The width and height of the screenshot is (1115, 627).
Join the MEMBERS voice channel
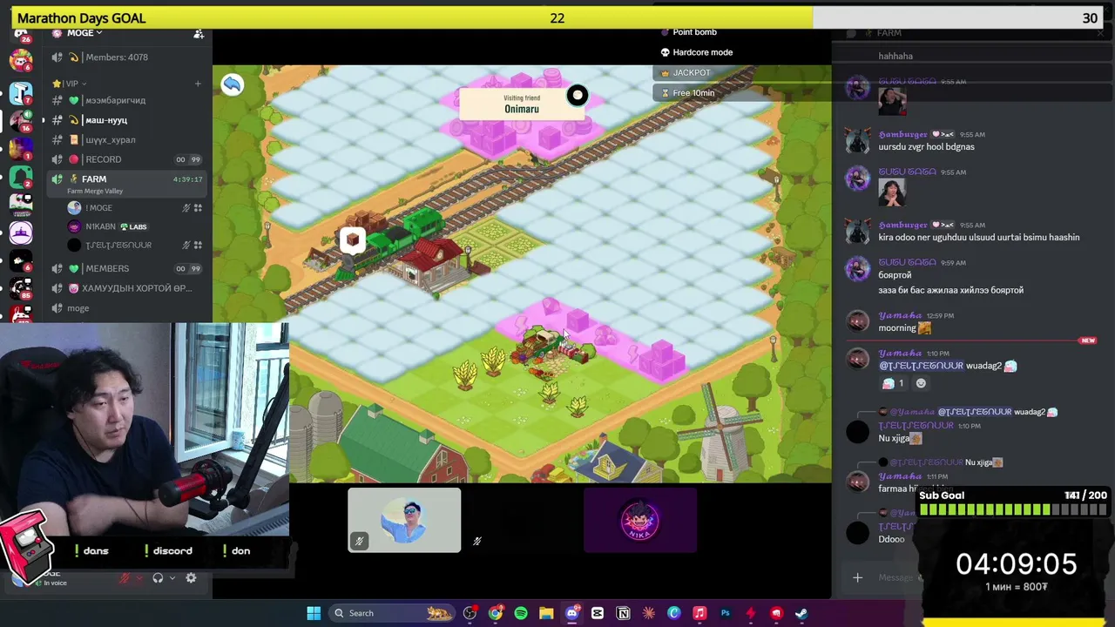(x=107, y=268)
